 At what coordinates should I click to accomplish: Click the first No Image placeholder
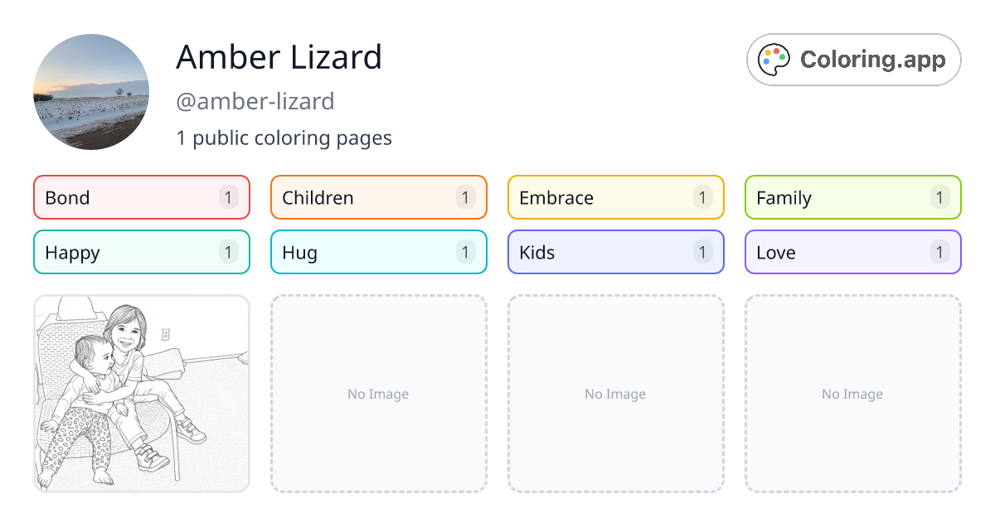tap(378, 394)
